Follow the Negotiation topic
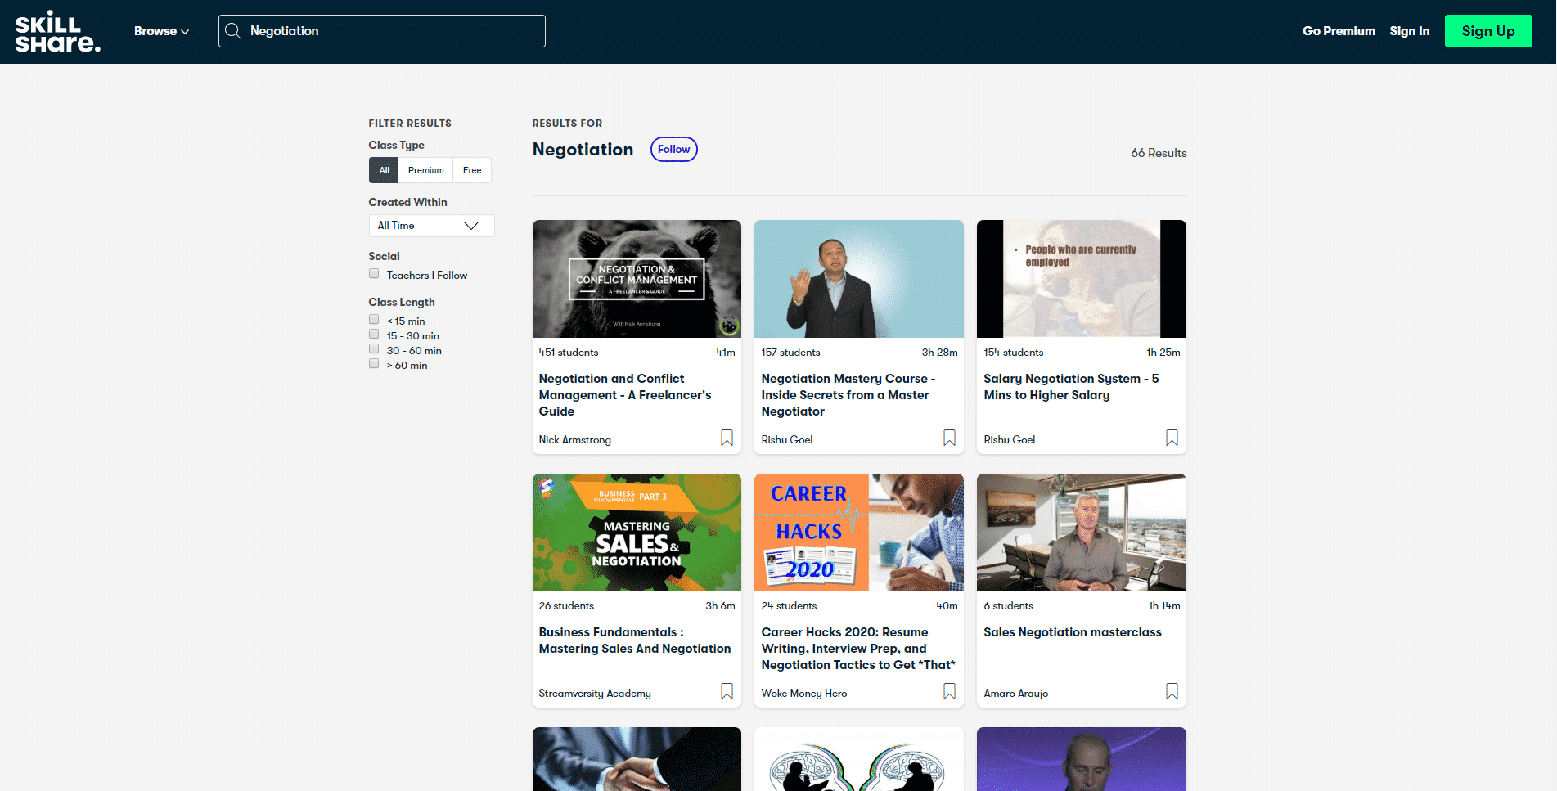This screenshot has width=1557, height=791. coord(673,149)
